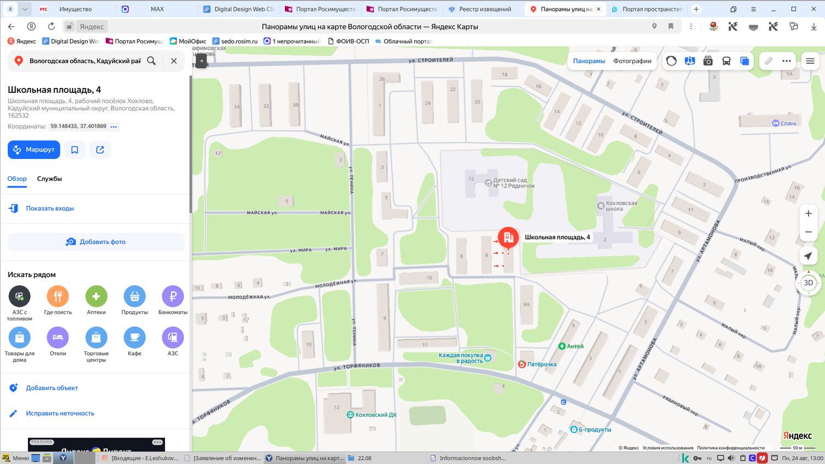Open the coordinates options three-dot menu

pyautogui.click(x=114, y=126)
